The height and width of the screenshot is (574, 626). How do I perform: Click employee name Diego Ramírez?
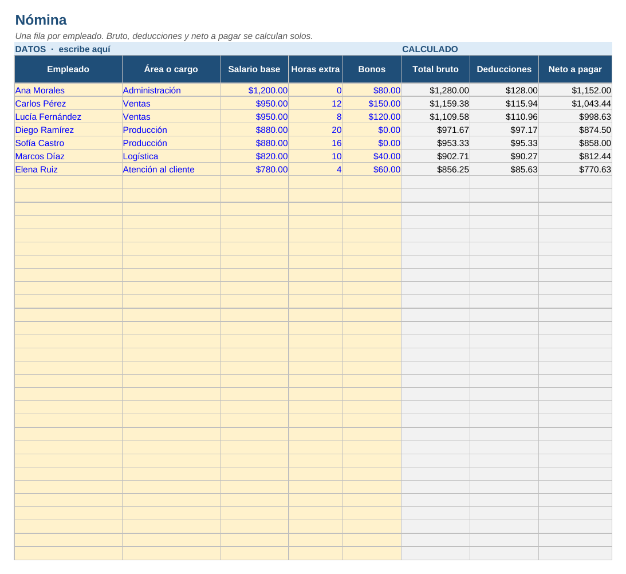coord(68,130)
